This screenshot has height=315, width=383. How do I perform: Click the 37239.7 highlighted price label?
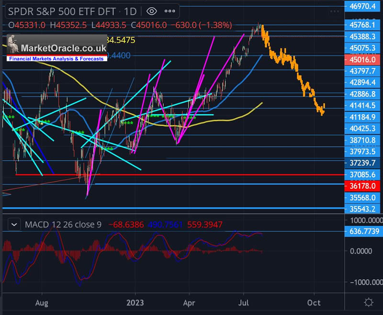tap(363, 163)
